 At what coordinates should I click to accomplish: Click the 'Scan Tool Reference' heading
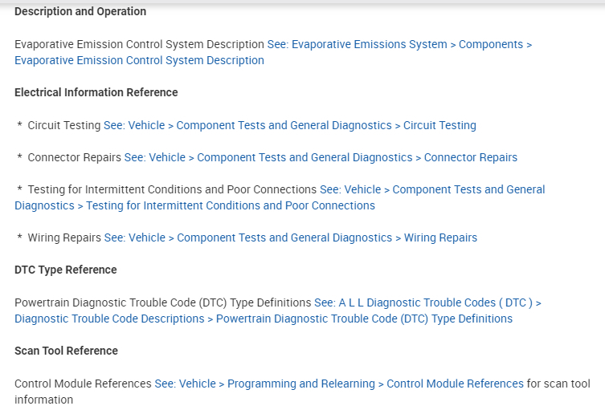[66, 351]
